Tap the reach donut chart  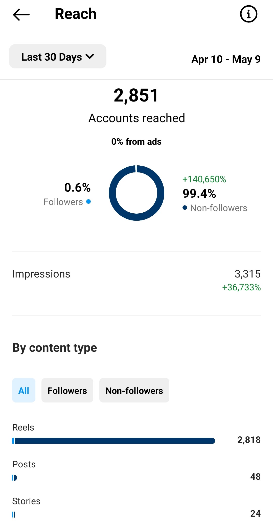click(x=136, y=193)
